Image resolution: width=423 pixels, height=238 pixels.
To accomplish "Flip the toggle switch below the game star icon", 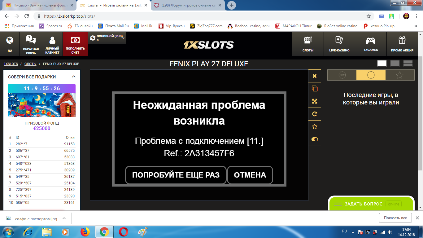I will click(x=314, y=139).
